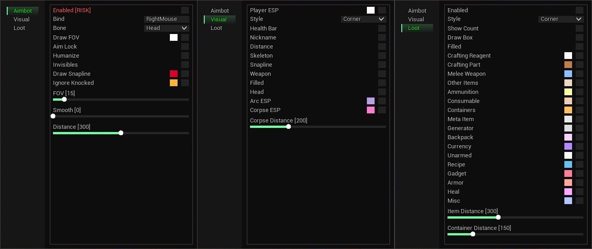Check the Draw Box option

(579, 37)
